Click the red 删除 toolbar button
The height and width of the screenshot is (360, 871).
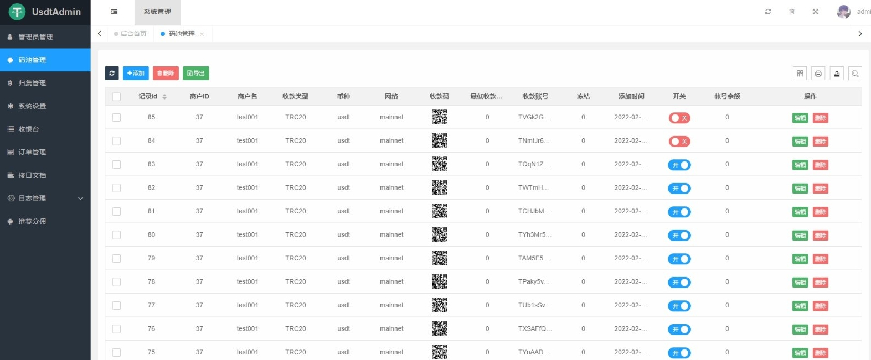coord(166,73)
